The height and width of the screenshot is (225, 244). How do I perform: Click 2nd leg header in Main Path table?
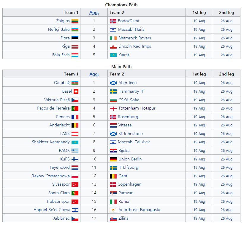coord(226,74)
